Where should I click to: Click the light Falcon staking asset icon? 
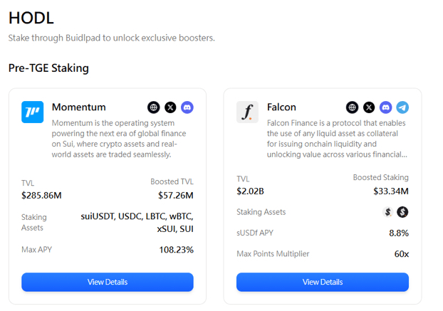pos(388,212)
